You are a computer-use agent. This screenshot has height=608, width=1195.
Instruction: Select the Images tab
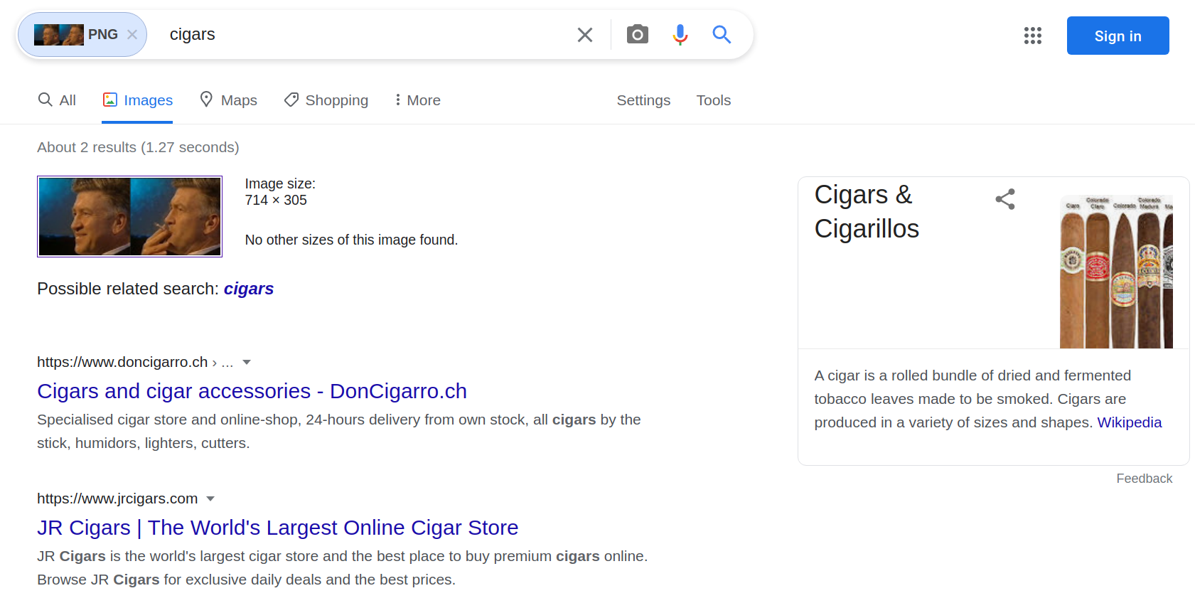[138, 100]
